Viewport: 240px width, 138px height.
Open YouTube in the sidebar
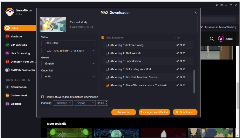(16, 37)
